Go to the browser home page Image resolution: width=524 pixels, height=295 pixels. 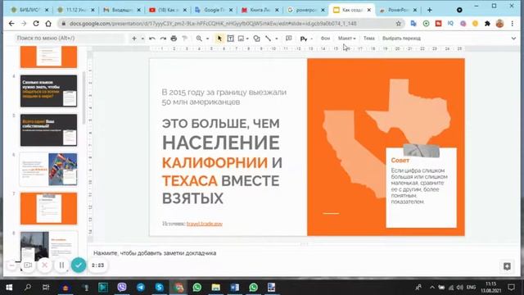[x=48, y=24]
